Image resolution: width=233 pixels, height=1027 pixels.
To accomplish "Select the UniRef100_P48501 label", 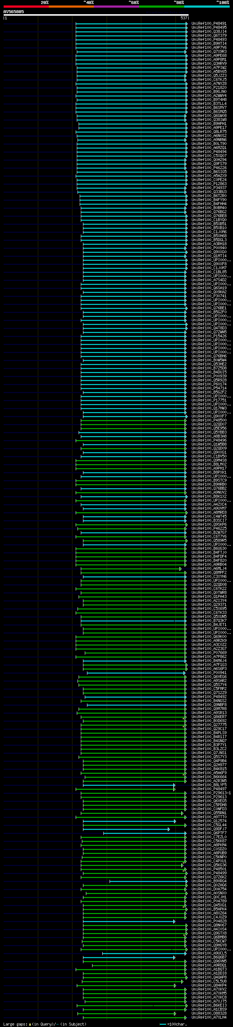I will coord(209,869).
